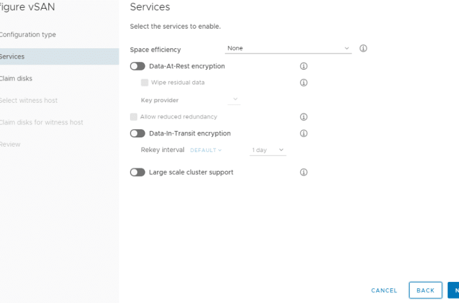
Task: Open the Space efficiency dropdown
Action: [x=288, y=49]
